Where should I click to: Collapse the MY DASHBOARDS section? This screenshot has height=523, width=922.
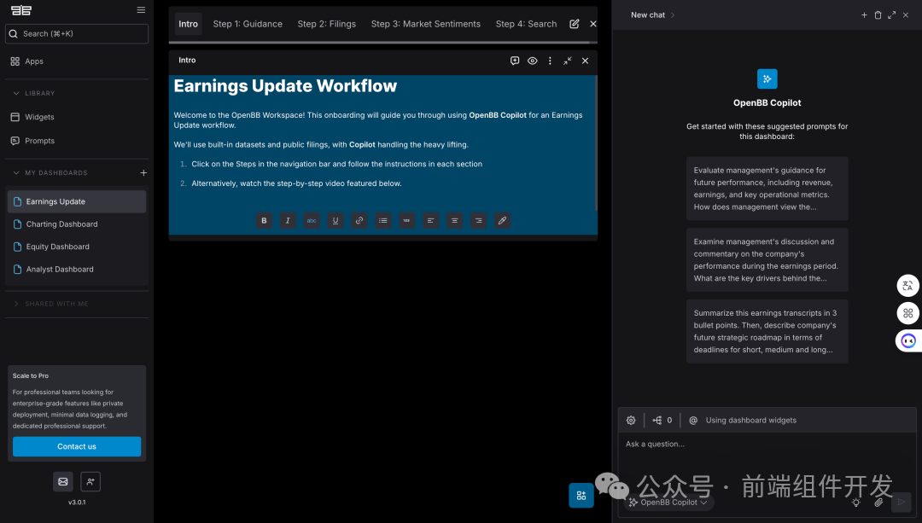[16, 172]
